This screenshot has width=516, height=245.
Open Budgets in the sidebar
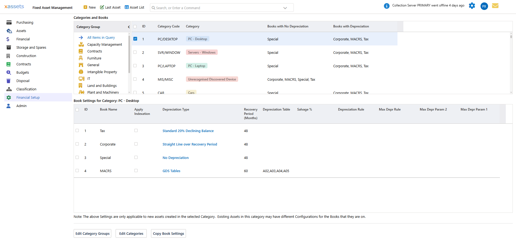23,73
